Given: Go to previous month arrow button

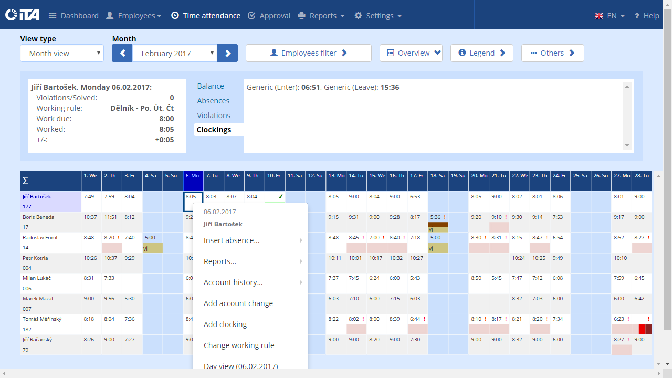Looking at the screenshot, I should click(122, 53).
